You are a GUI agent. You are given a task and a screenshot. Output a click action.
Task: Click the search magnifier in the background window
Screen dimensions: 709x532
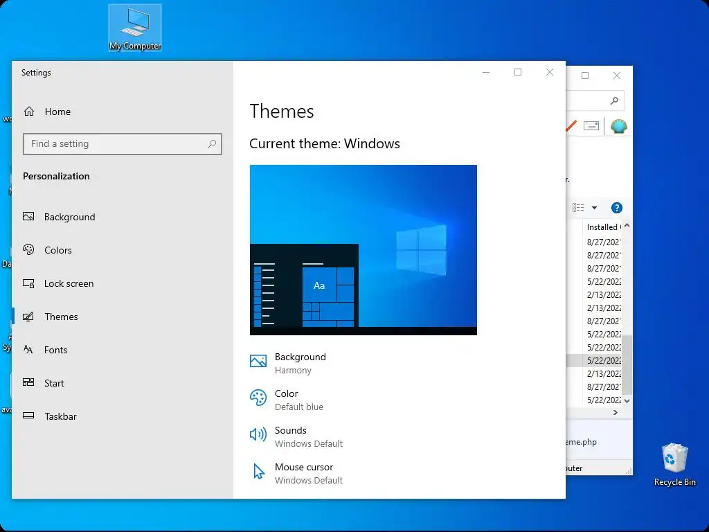[x=614, y=100]
